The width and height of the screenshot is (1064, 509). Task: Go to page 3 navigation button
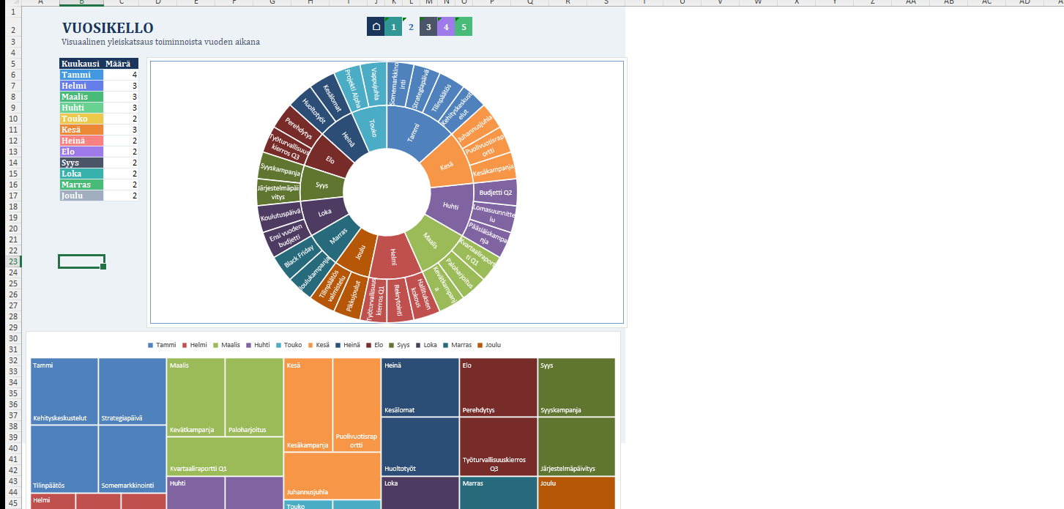[428, 27]
